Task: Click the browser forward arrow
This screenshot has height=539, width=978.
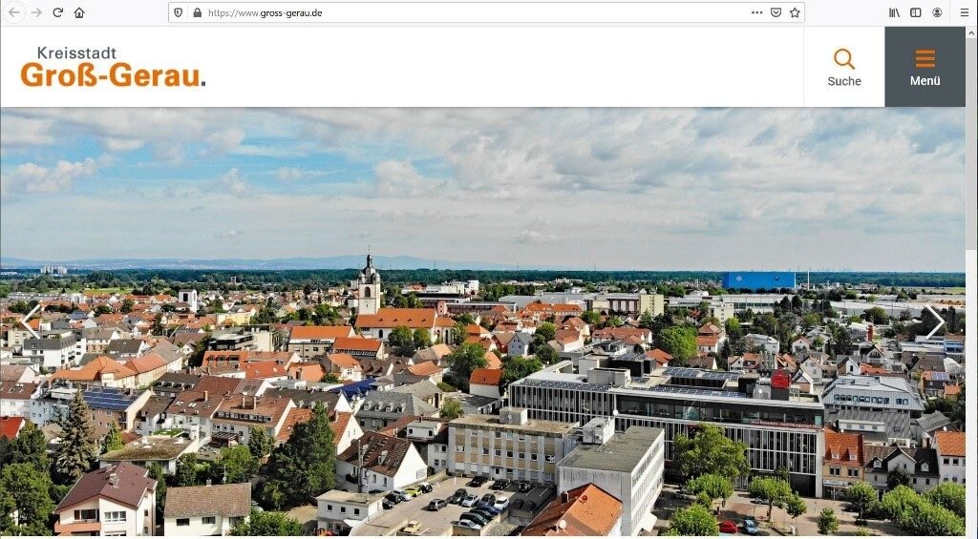Action: point(36,12)
